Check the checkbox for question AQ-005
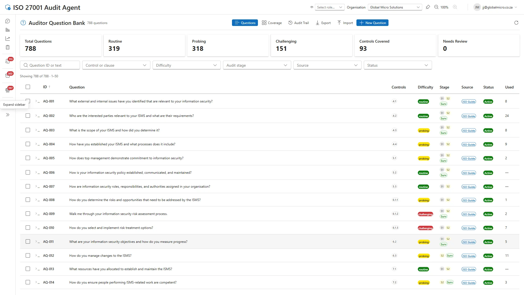The width and height of the screenshot is (524, 295). coord(28,158)
